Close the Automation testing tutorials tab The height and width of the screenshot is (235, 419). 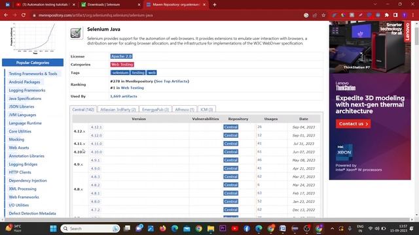74,5
